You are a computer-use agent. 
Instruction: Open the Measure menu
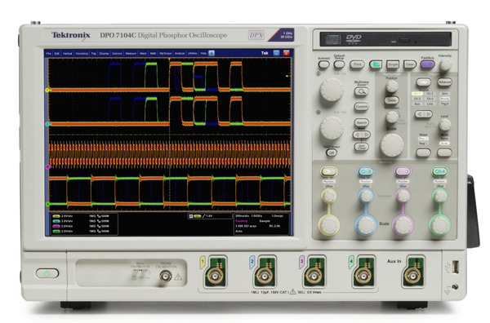[x=131, y=54]
